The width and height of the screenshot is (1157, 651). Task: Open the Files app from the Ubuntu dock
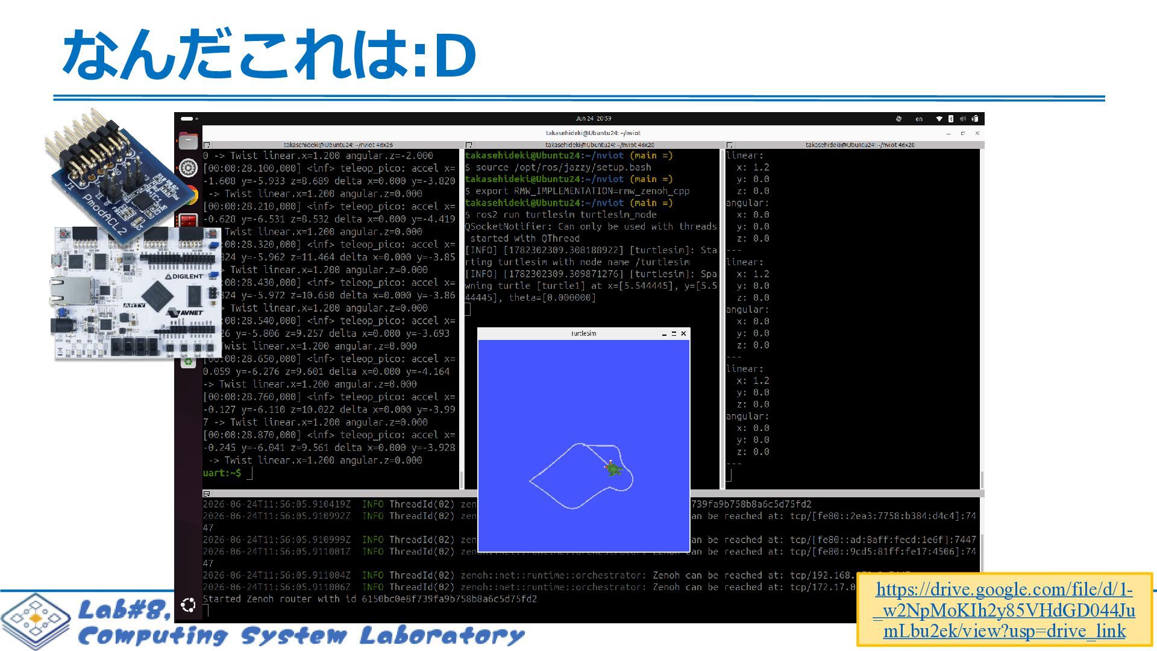188,140
